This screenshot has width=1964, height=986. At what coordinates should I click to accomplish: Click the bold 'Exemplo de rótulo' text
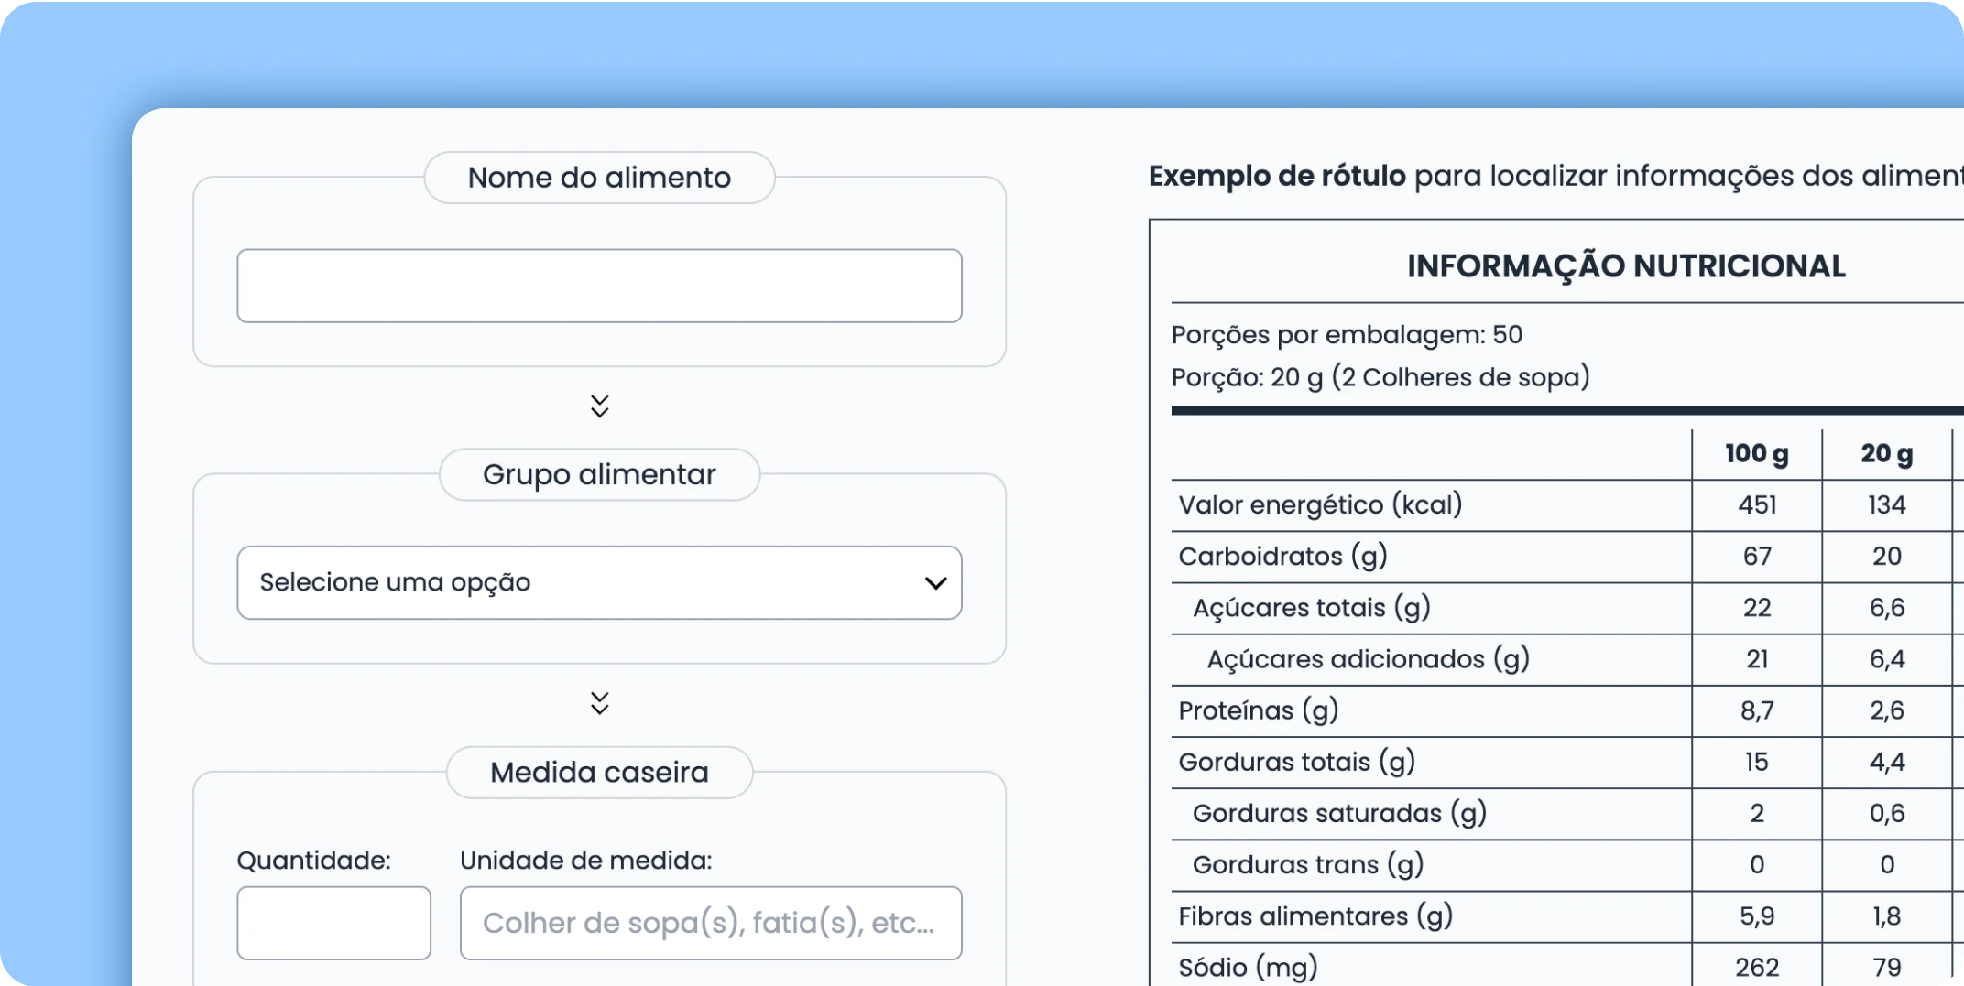coord(1277,176)
